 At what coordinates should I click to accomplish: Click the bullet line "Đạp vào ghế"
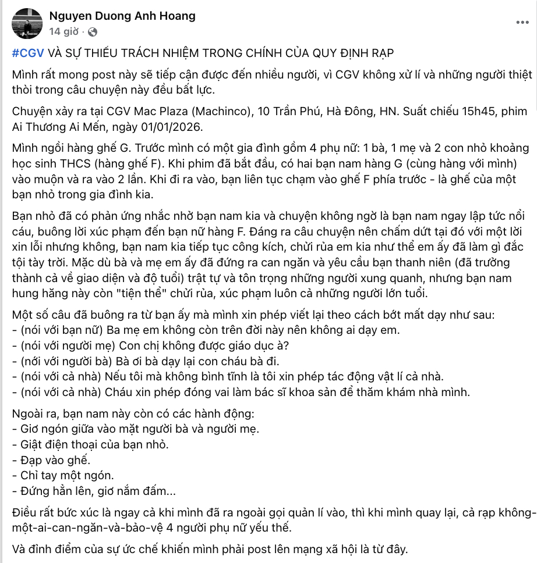tap(51, 461)
